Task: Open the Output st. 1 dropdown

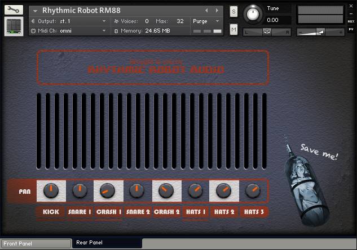Action: (70, 21)
